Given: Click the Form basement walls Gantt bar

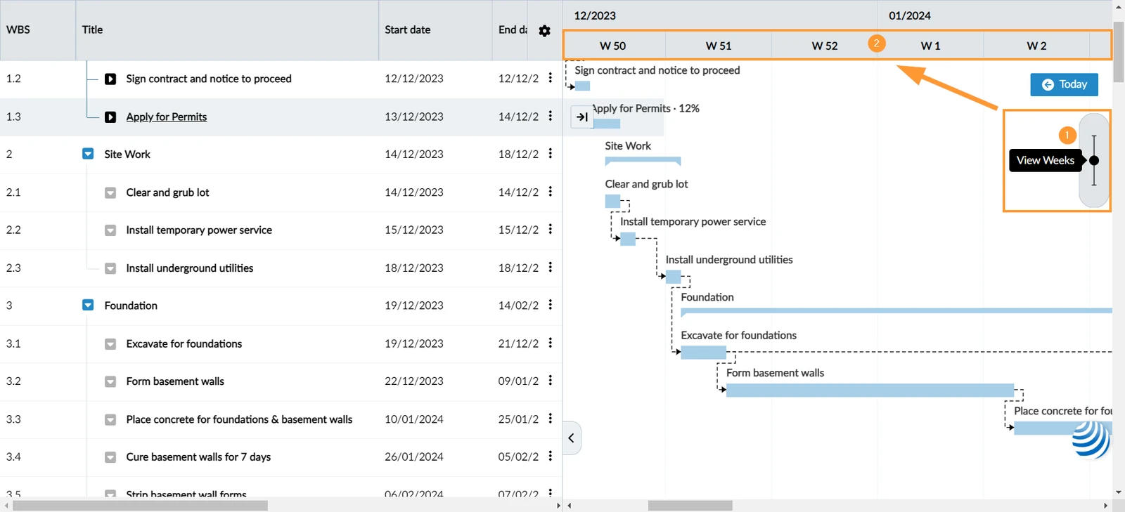Looking at the screenshot, I should point(870,390).
